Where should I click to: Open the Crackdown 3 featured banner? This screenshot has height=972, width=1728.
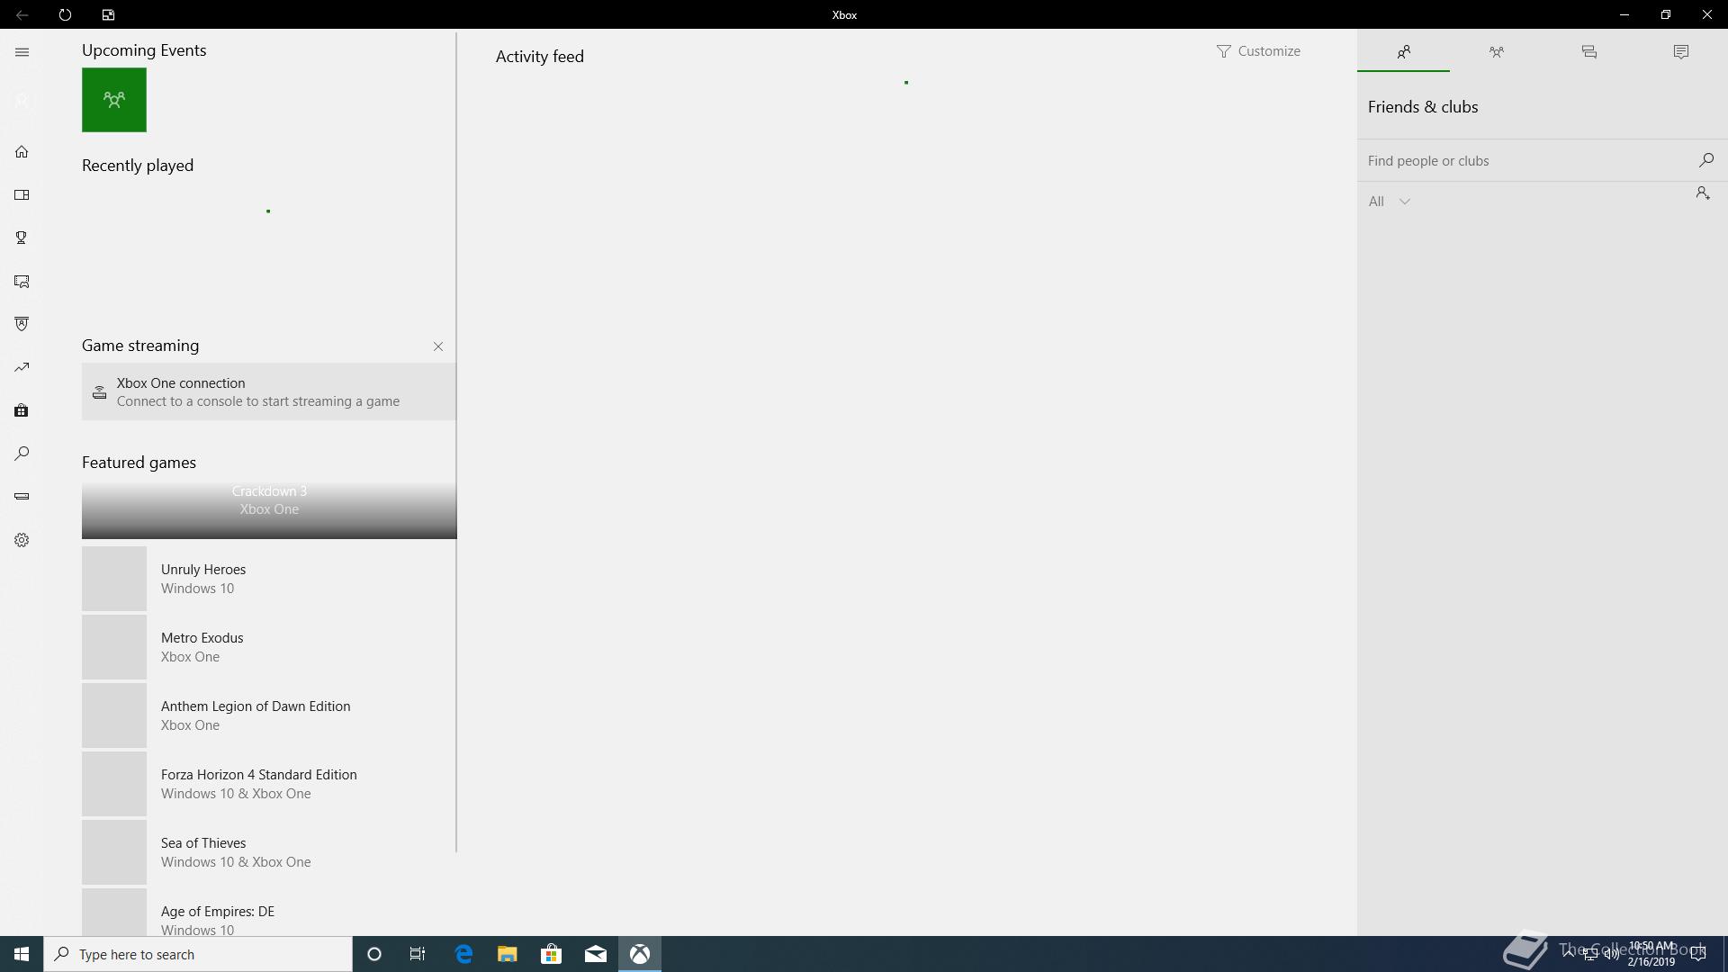click(269, 510)
